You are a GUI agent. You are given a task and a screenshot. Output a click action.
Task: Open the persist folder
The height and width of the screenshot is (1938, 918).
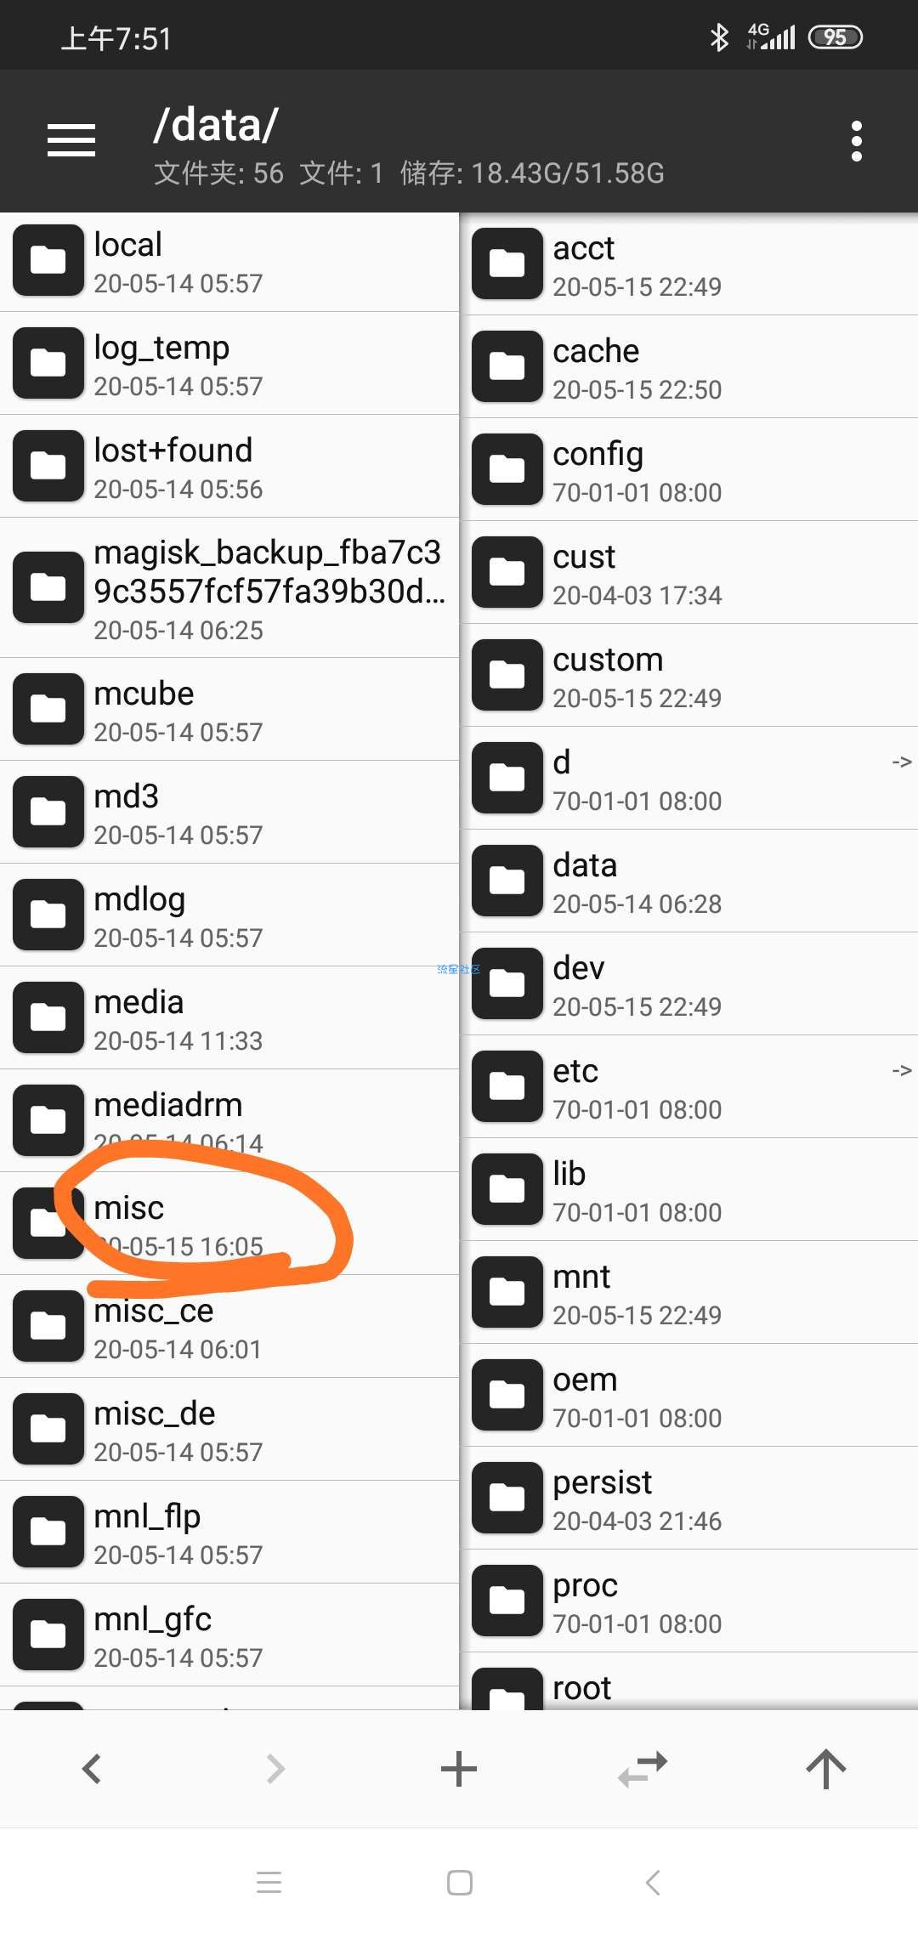coord(689,1499)
